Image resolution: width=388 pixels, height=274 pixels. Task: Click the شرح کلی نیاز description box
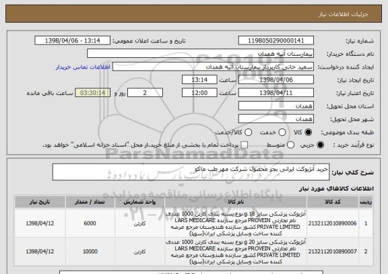191,172
